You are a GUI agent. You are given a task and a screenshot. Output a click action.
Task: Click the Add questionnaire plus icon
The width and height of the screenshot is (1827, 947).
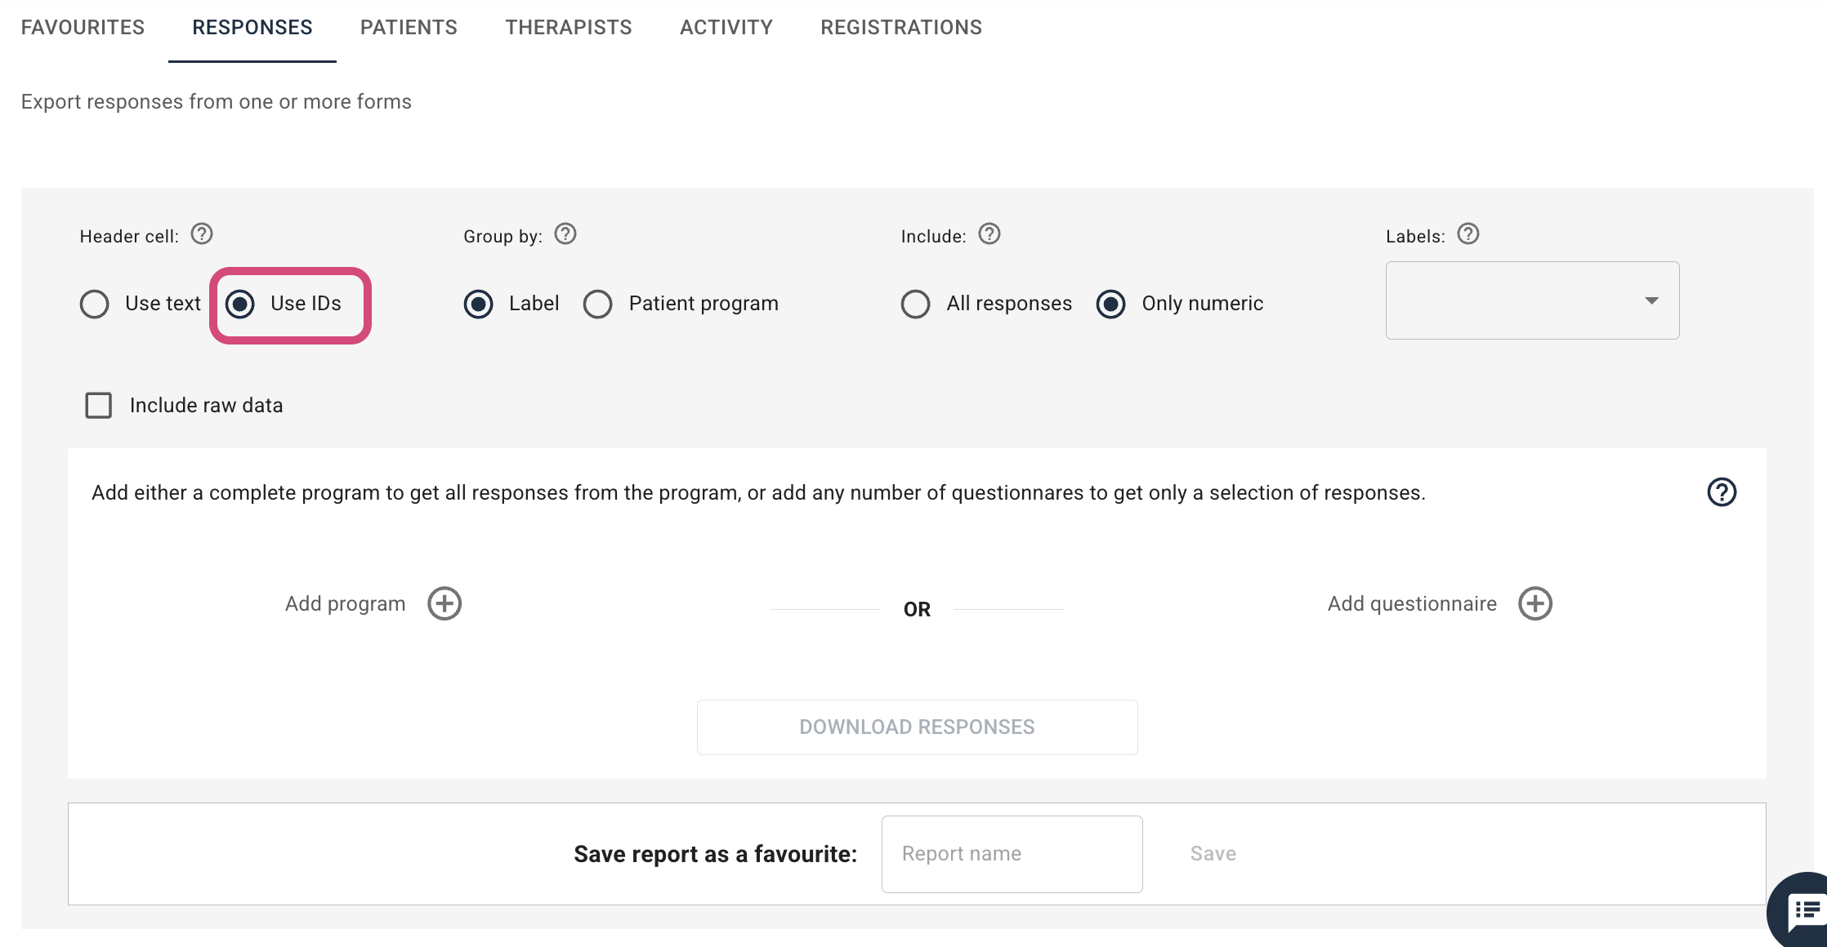tap(1535, 603)
